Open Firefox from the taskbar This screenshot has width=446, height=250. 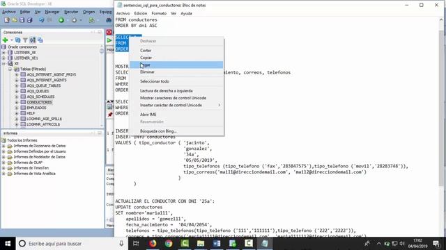point(153,244)
